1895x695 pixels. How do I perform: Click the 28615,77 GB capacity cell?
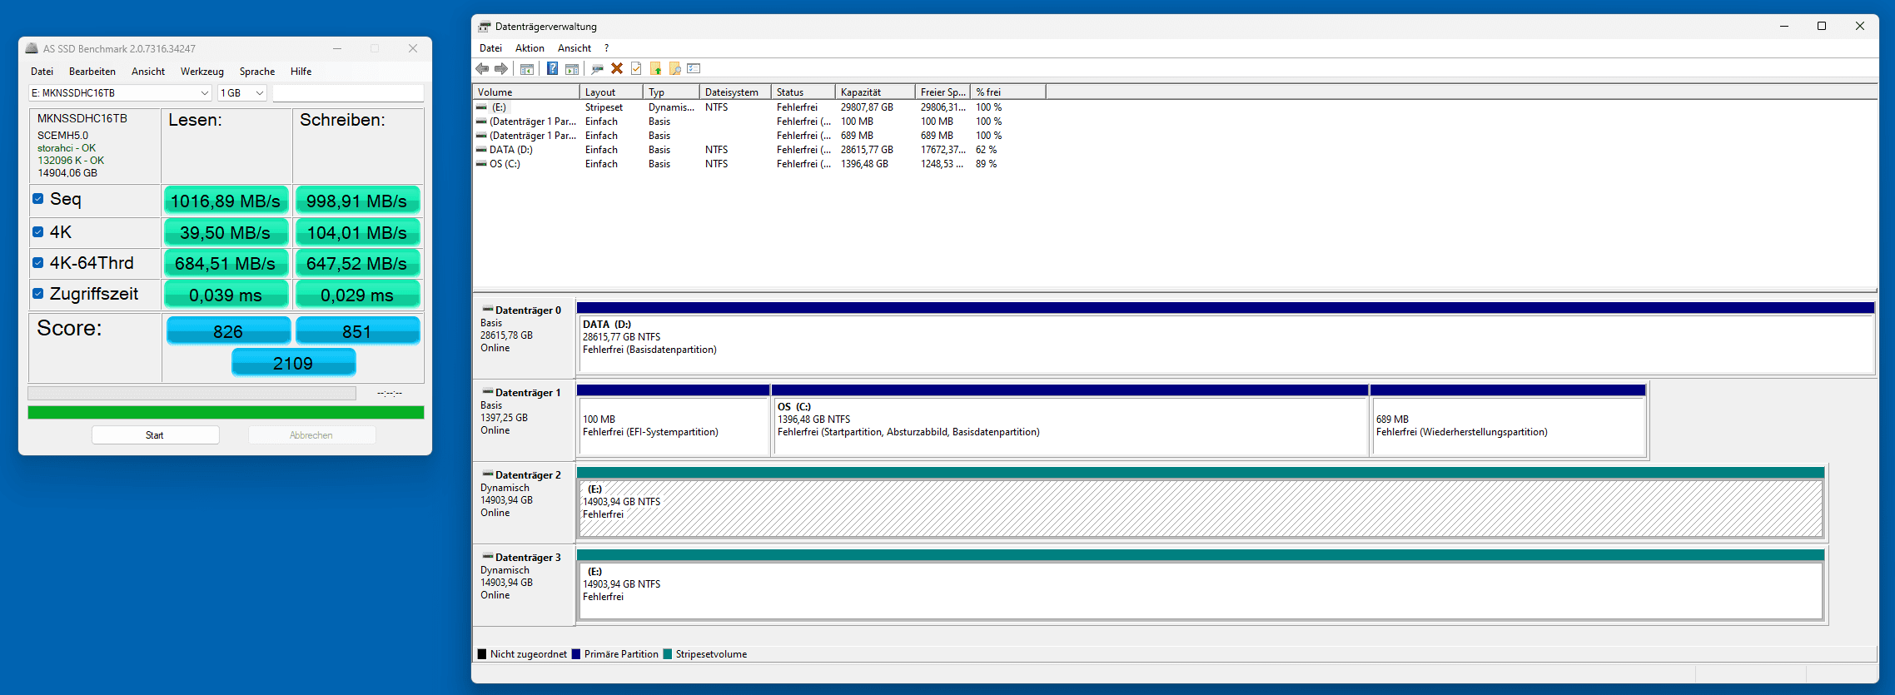(867, 150)
